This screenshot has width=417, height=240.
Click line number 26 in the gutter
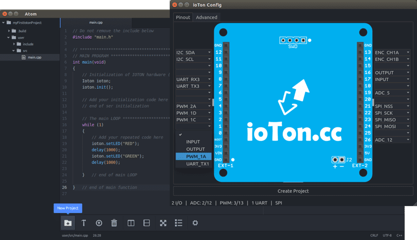click(x=64, y=188)
